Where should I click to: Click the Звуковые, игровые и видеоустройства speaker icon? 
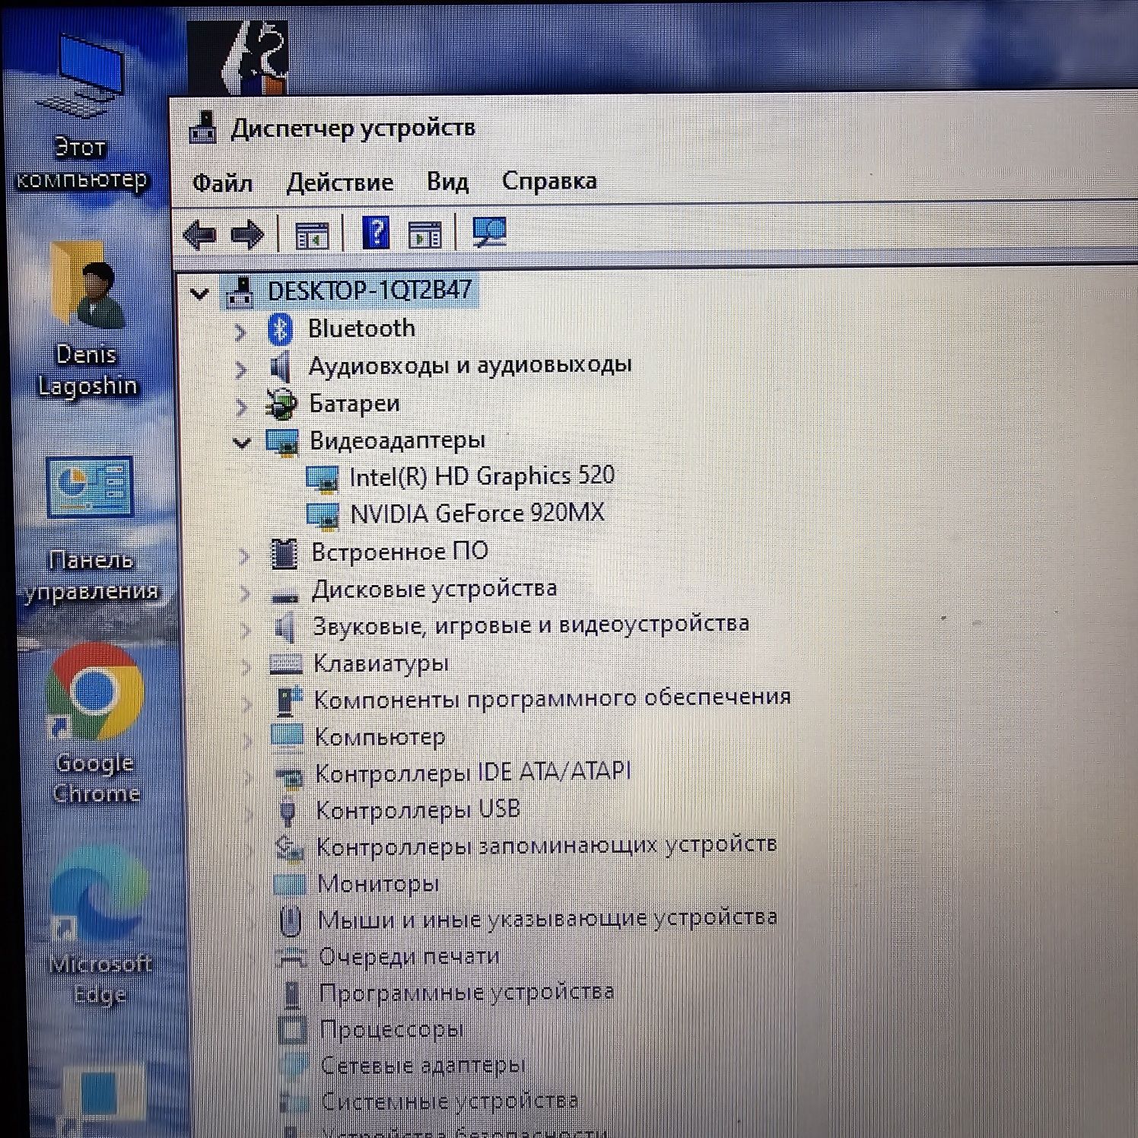285,628
